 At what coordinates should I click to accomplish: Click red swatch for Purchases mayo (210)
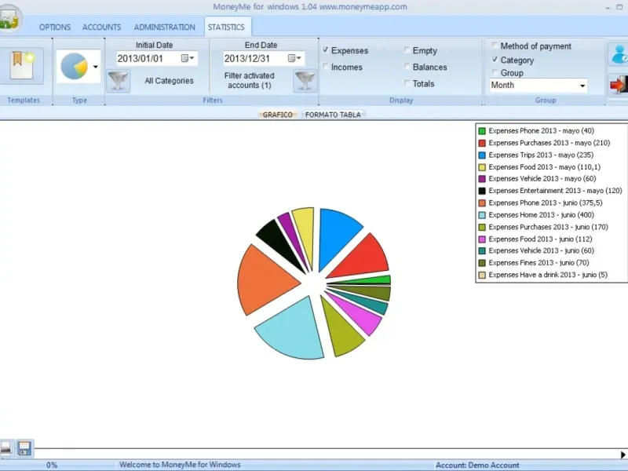[482, 143]
